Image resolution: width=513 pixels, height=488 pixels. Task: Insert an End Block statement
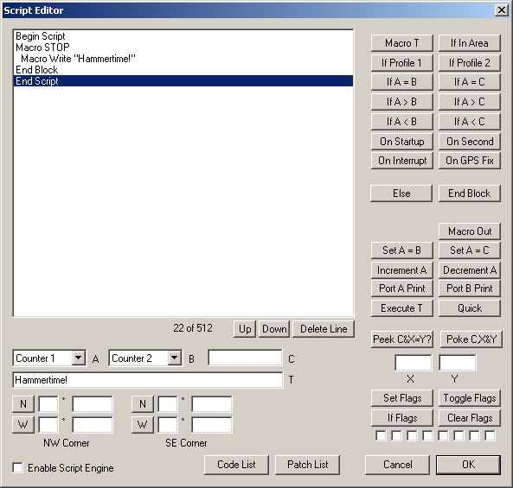[x=470, y=193]
